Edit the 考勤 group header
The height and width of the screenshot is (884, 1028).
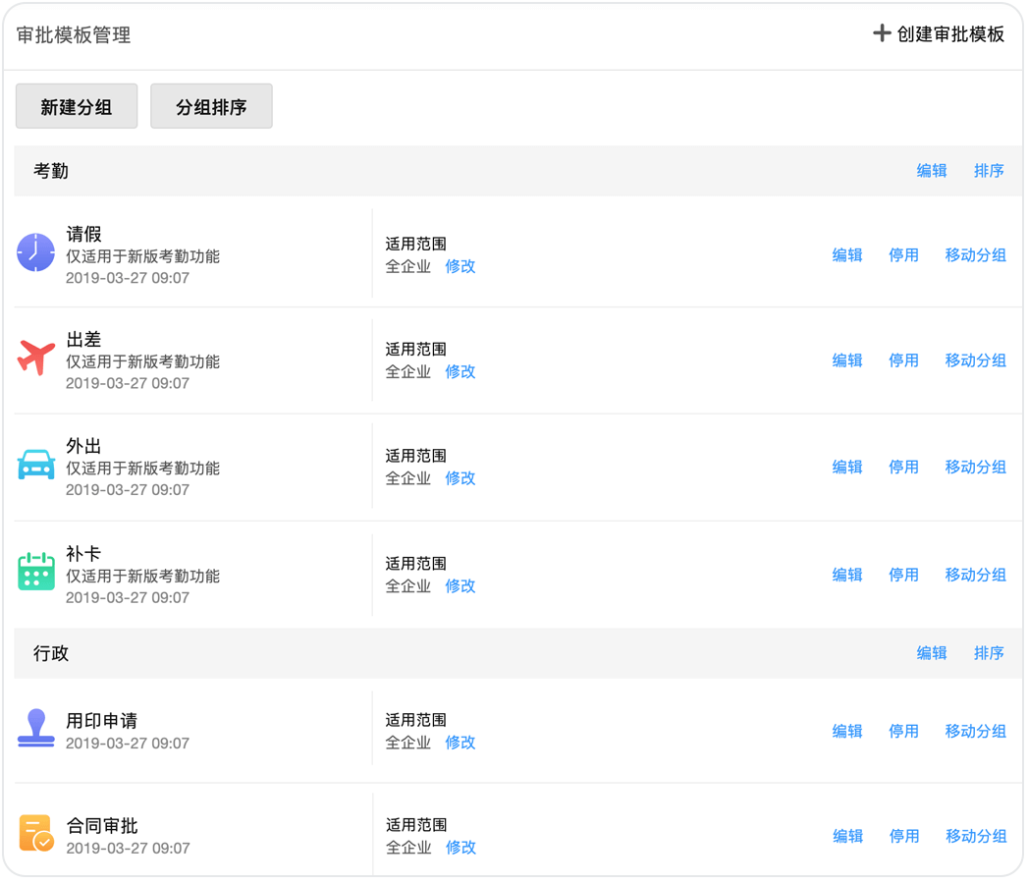point(932,171)
